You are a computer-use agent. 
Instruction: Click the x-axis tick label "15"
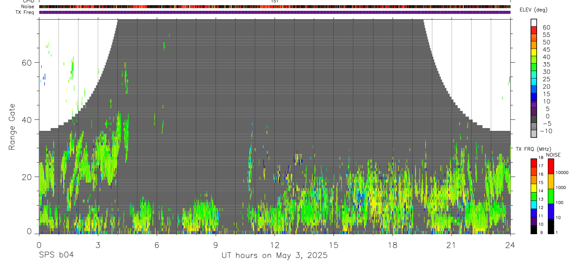click(x=334, y=245)
